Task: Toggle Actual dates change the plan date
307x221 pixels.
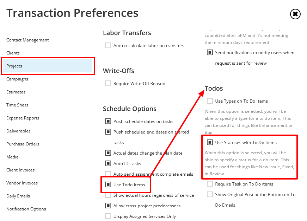Action: 108,153
